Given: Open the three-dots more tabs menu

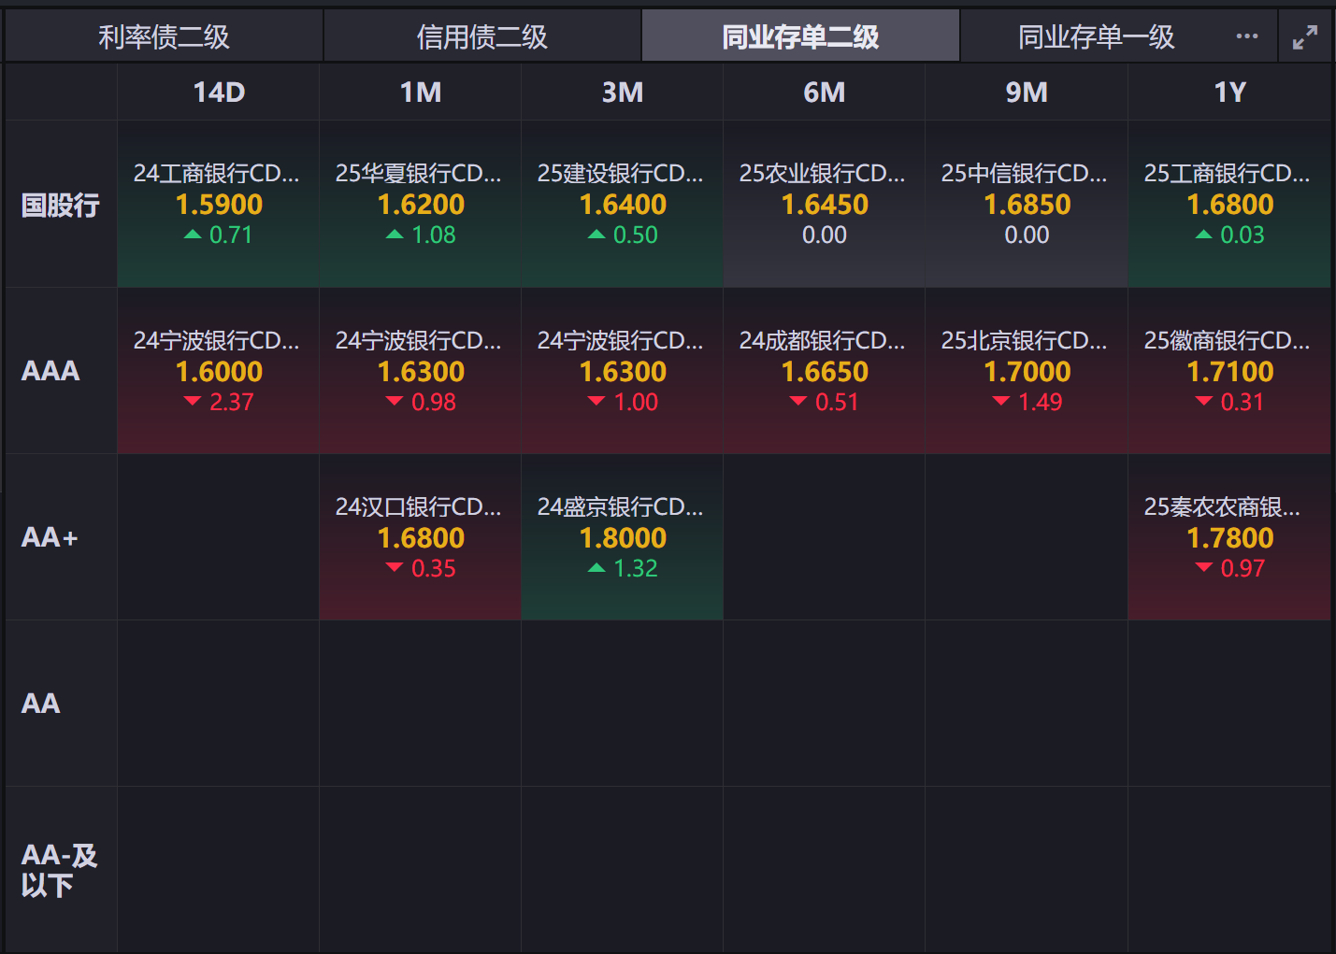Looking at the screenshot, I should tap(1246, 36).
